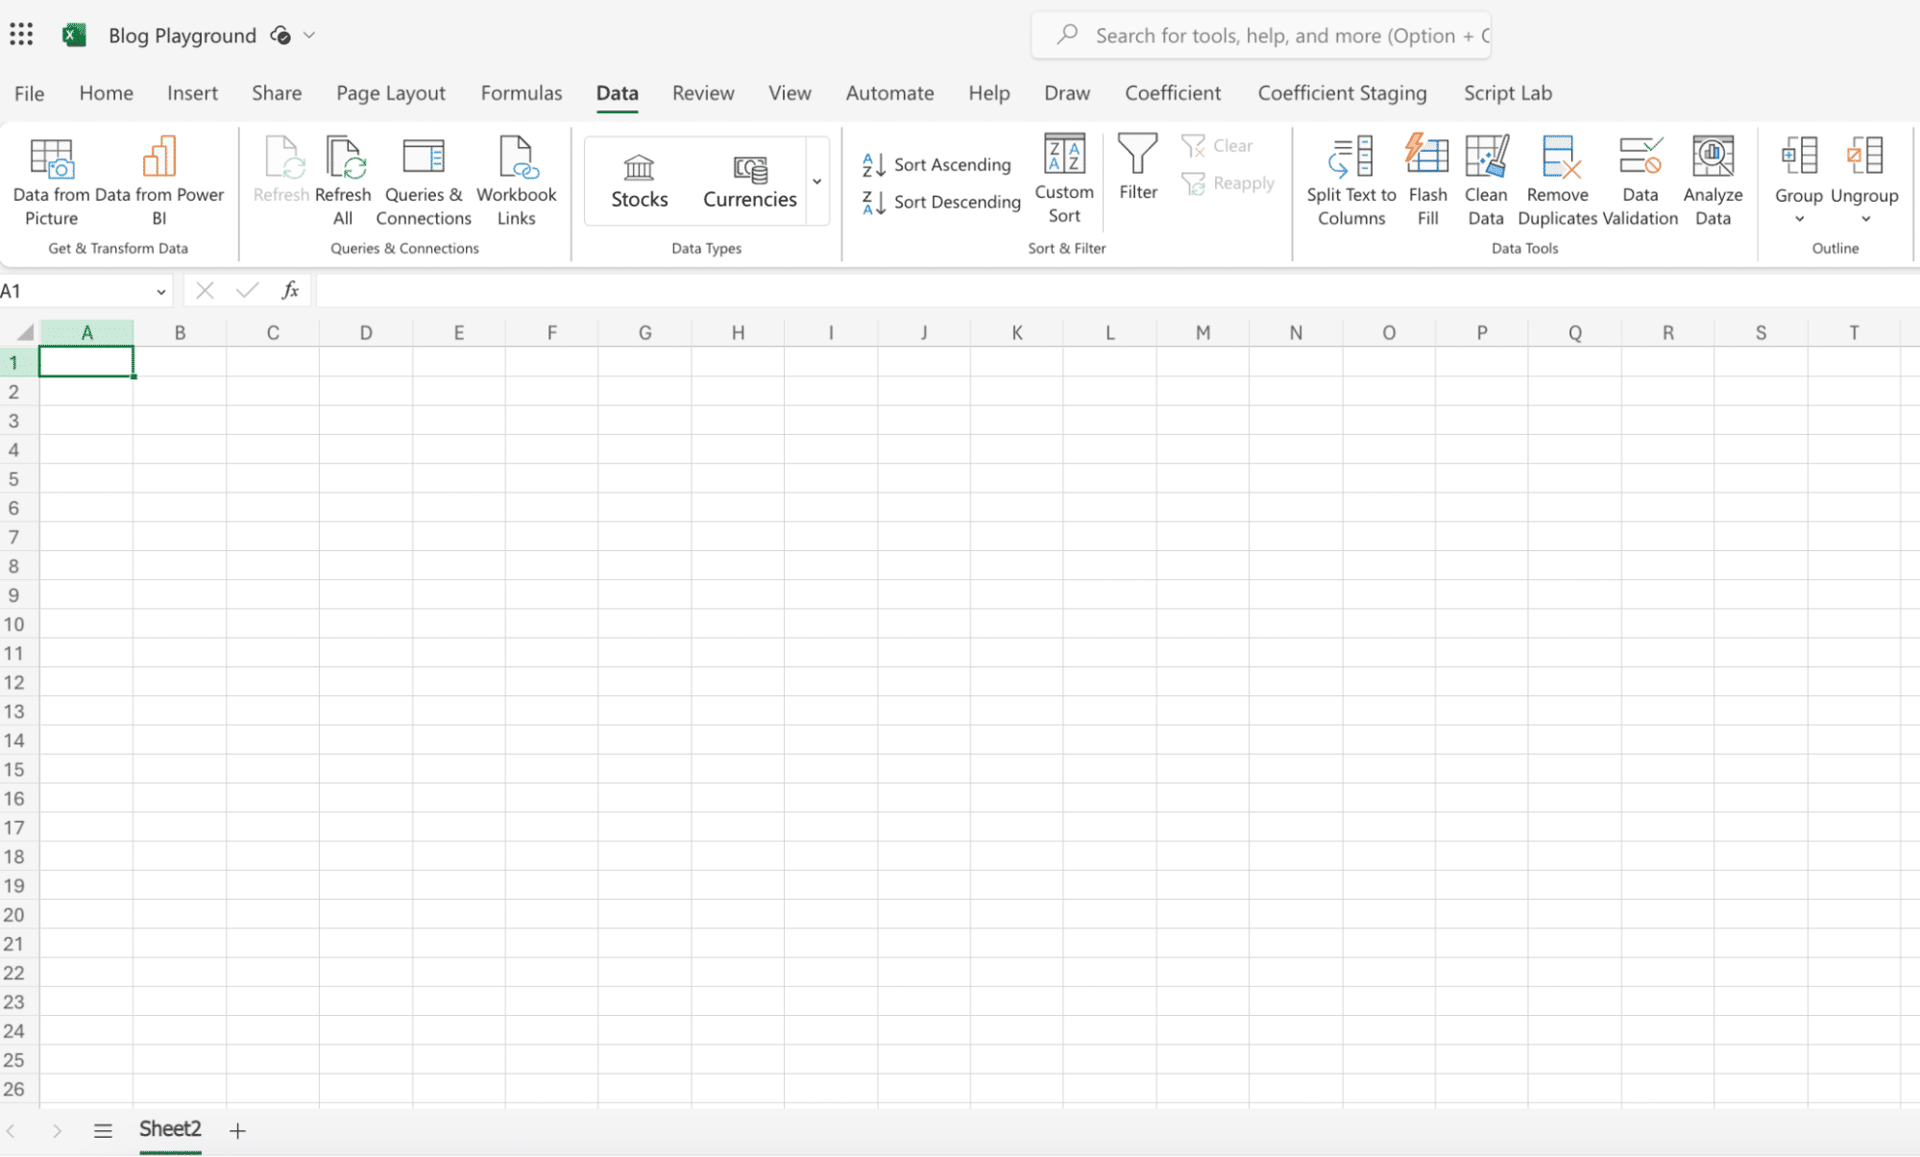Click the formula bar input area

click(1116, 291)
